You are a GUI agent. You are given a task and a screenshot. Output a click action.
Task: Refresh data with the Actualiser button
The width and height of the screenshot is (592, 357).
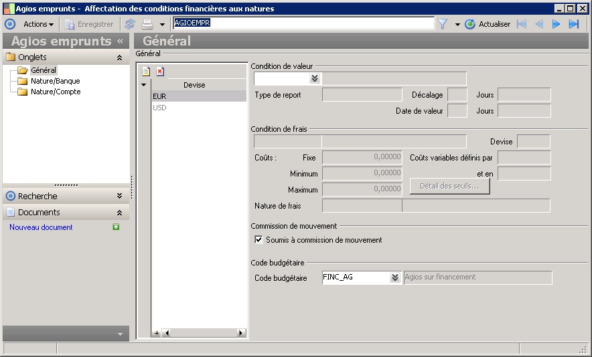coord(488,24)
